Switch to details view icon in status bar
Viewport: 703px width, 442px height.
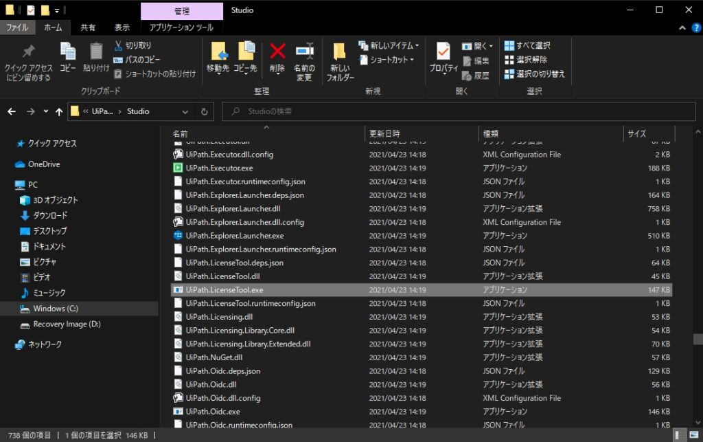point(679,435)
